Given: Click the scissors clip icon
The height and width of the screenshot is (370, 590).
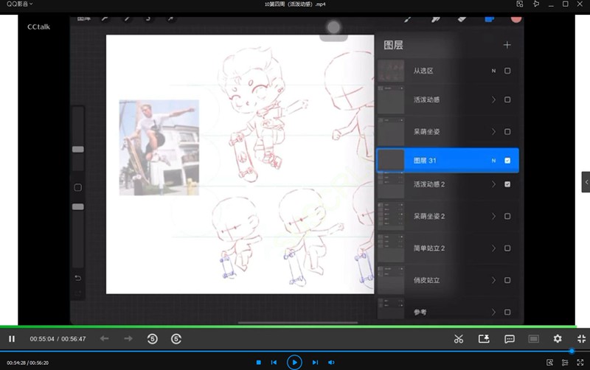Looking at the screenshot, I should 459,339.
